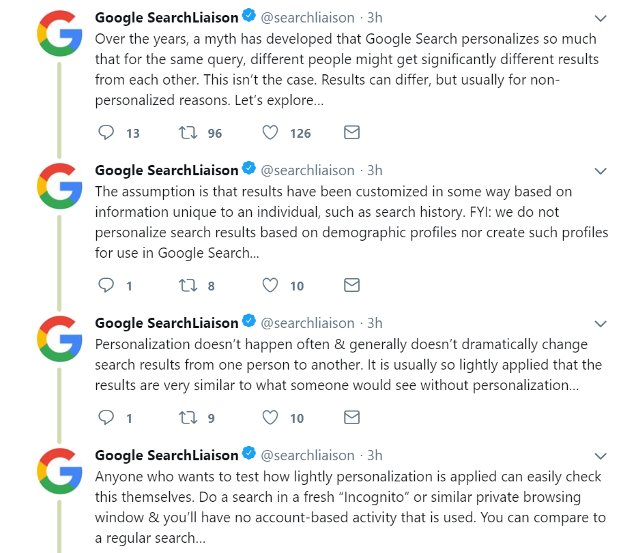Open the direct message icon on the first tweet
636x553 pixels.
coord(351,132)
